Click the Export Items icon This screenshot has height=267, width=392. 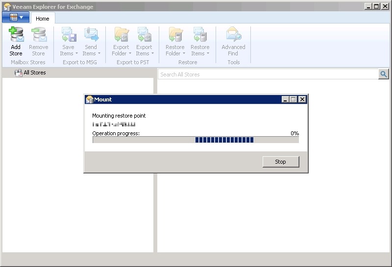coord(145,34)
